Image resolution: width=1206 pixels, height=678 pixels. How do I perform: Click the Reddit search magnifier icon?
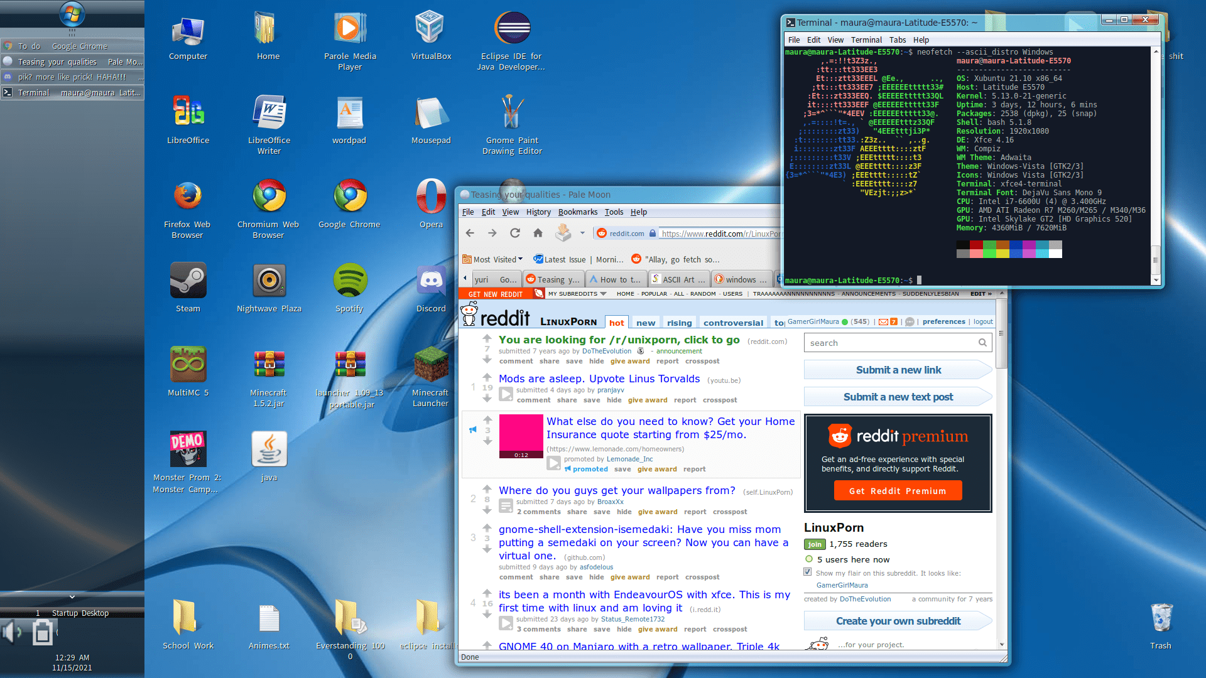pos(982,343)
